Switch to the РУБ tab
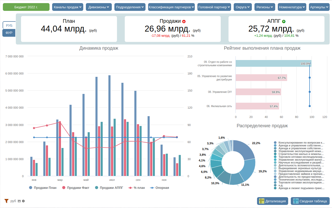The width and height of the screenshot is (332, 208). (x=9, y=25)
